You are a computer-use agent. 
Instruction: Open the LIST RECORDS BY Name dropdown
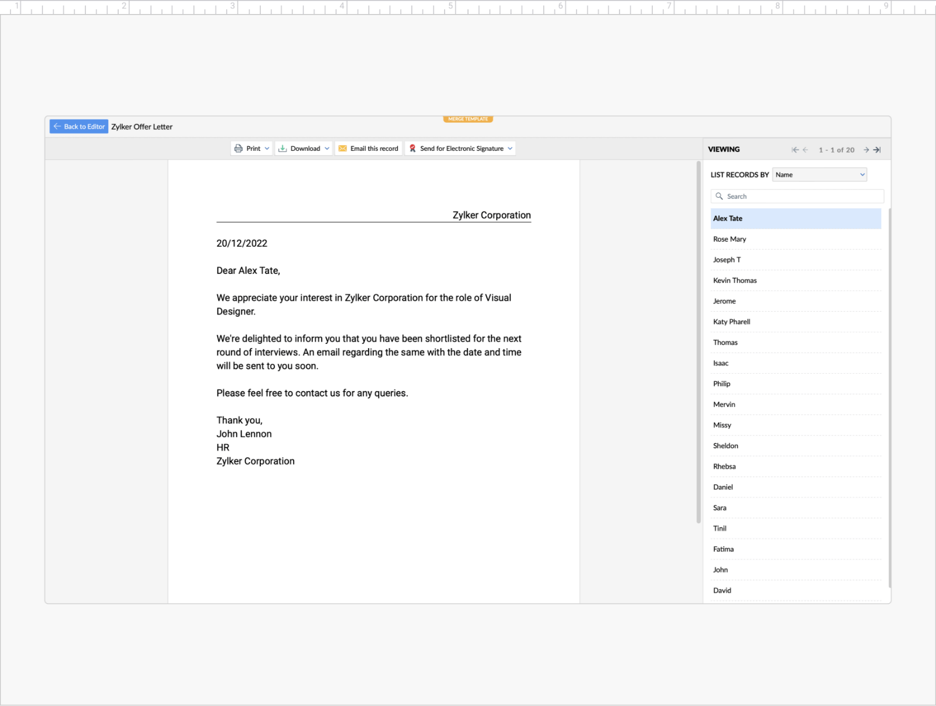tap(819, 174)
